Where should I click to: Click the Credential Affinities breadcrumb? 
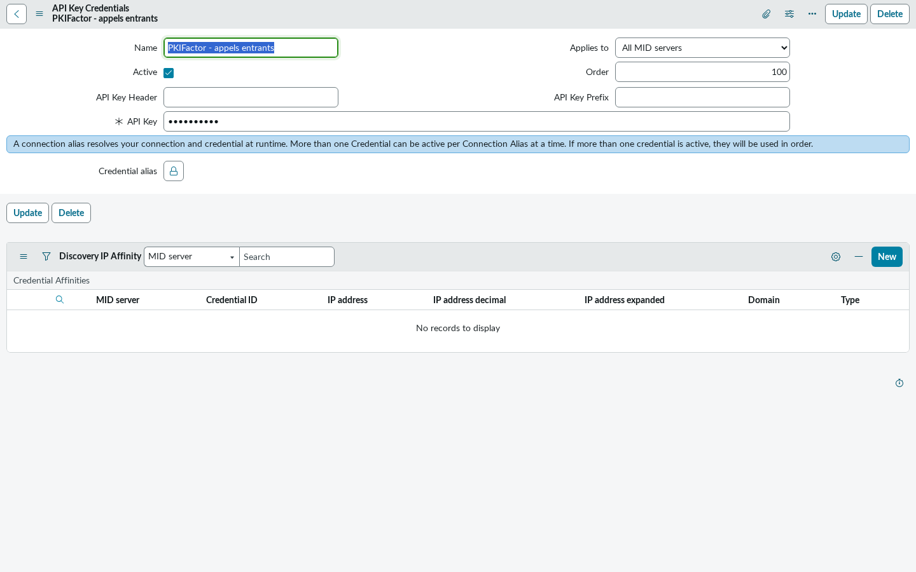52,280
